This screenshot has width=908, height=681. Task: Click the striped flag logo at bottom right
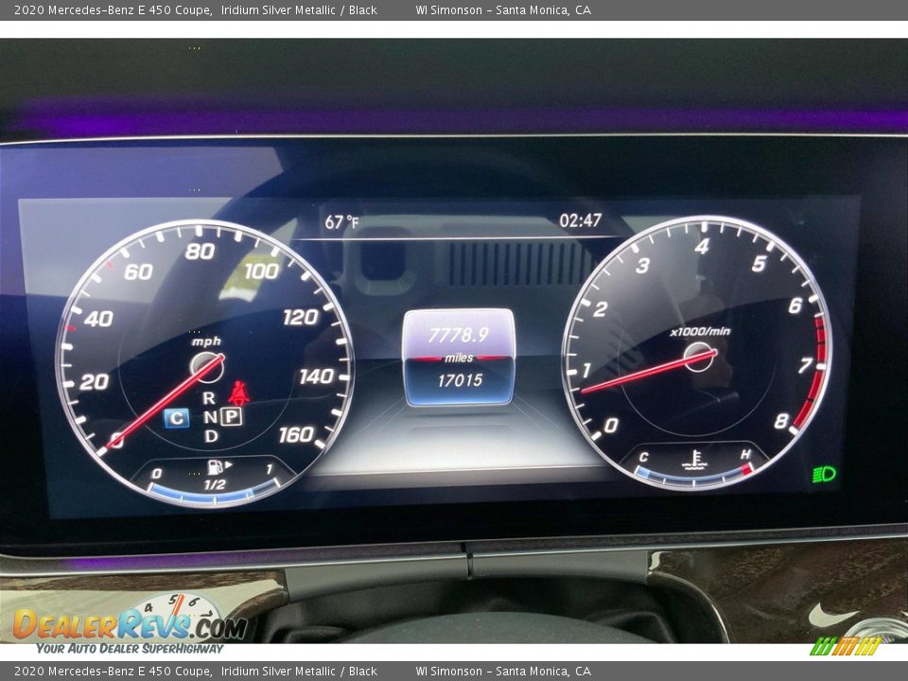pos(846,646)
